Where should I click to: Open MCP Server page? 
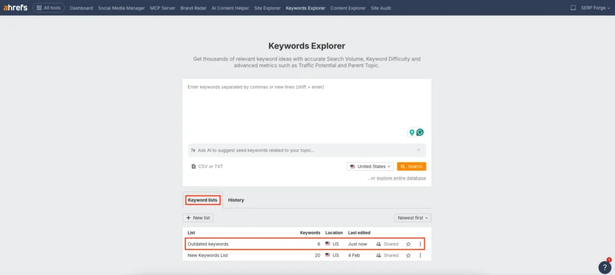click(x=163, y=8)
